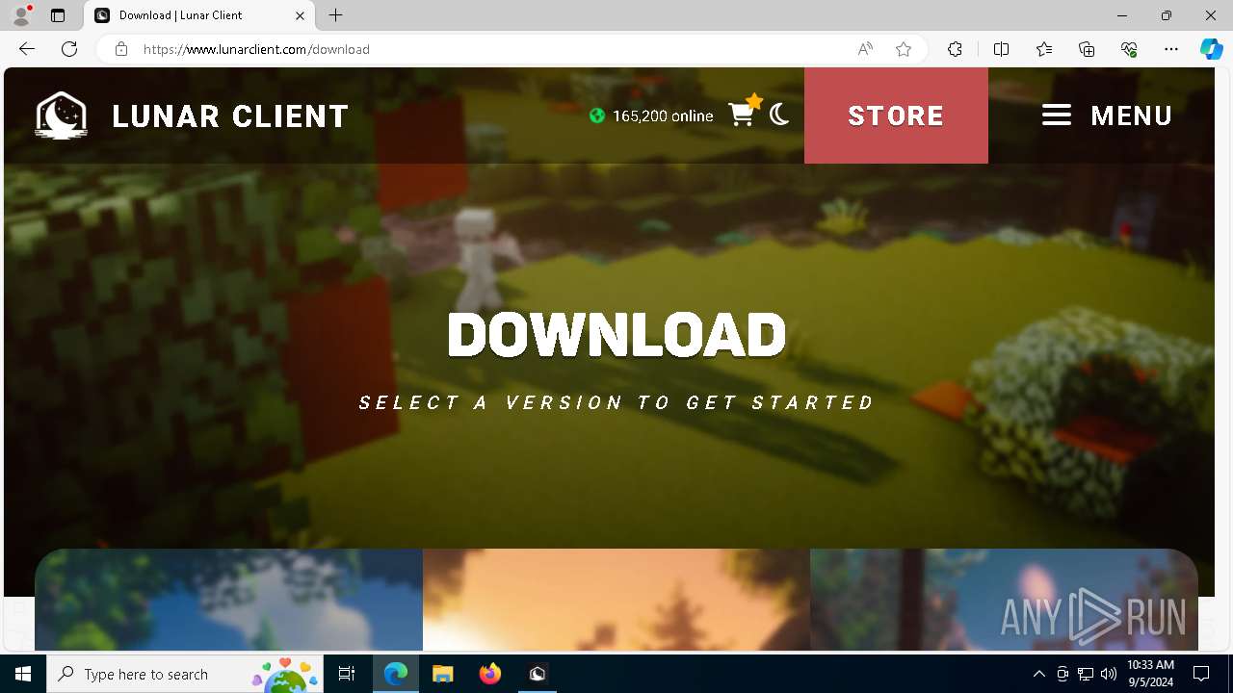Toggle dark mode with the moon icon
This screenshot has height=693, width=1233.
coord(779,115)
